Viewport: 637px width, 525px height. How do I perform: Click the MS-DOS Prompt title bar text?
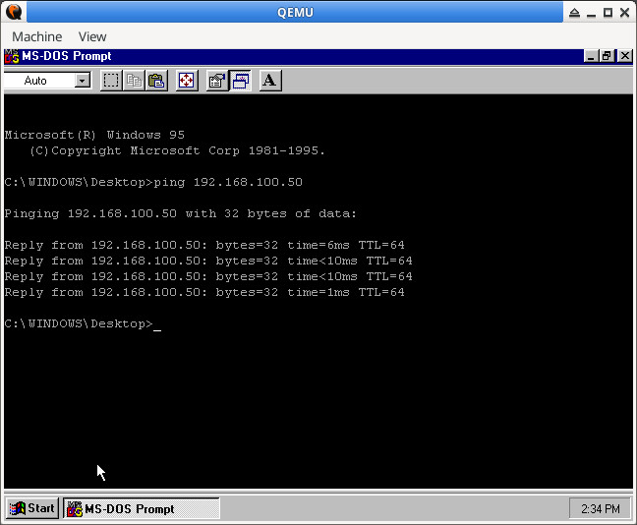click(x=66, y=56)
